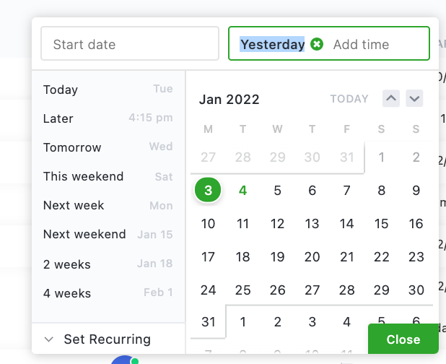Pick the 2 weeks option
Screen dimensions: 446x364
click(x=108, y=264)
